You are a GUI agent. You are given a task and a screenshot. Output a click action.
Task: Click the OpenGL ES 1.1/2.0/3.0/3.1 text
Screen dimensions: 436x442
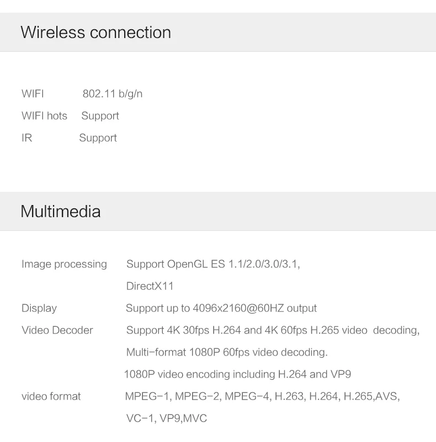[x=233, y=264]
